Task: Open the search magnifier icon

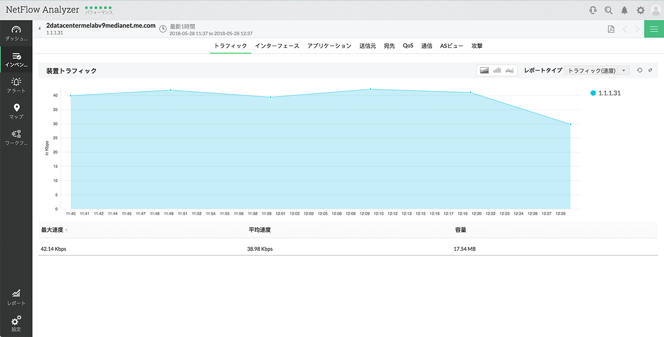Action: pyautogui.click(x=608, y=9)
